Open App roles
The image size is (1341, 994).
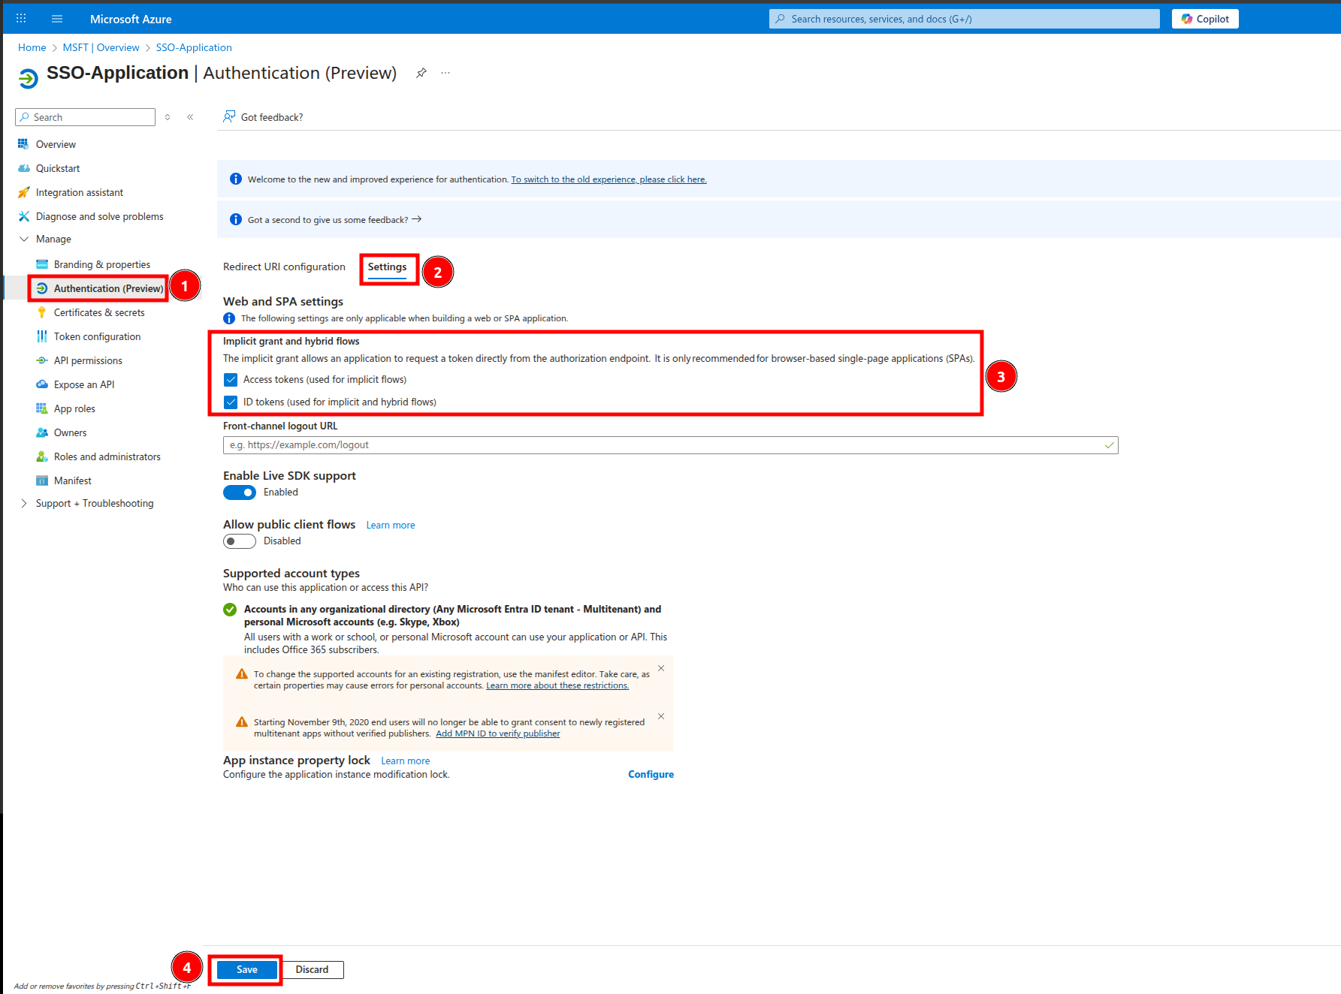[74, 408]
